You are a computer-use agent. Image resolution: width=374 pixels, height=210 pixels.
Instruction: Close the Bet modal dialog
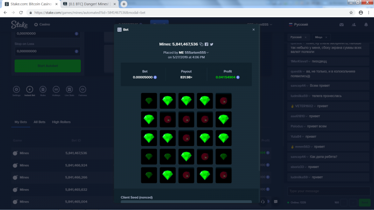click(253, 29)
